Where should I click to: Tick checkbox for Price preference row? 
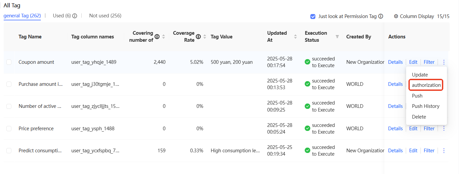[x=9, y=129]
